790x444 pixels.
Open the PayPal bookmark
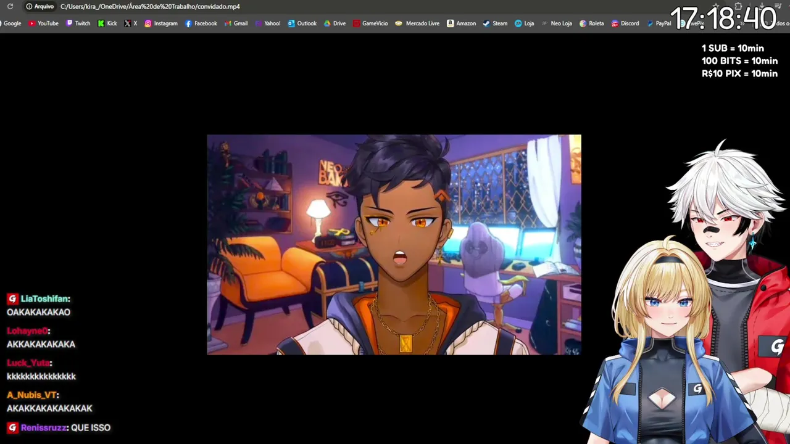(659, 23)
